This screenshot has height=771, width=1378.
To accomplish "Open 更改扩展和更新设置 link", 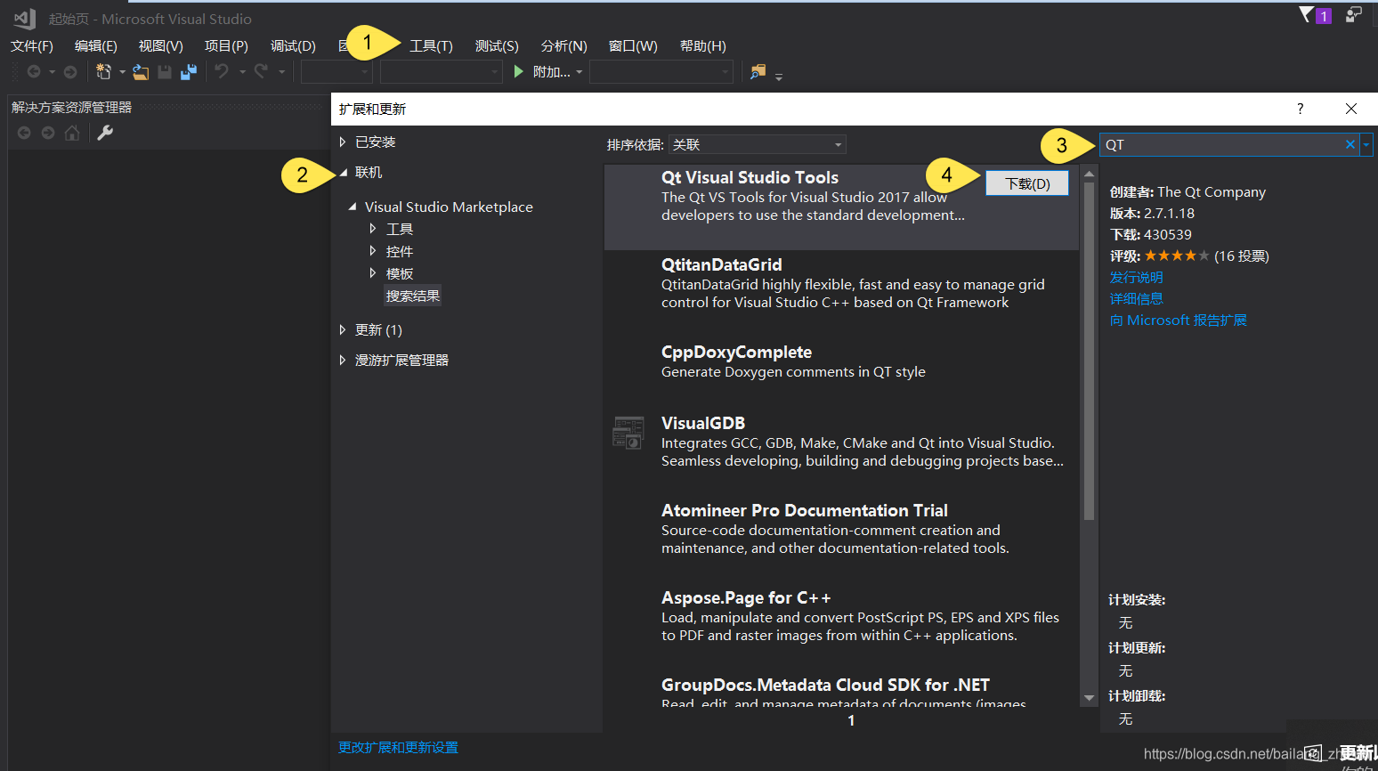I will point(398,748).
